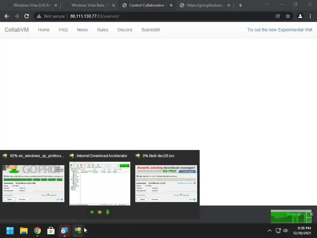Go to the News page
317x238 pixels.
(x=82, y=30)
